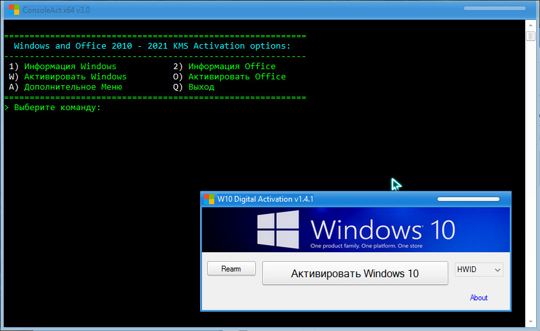Click the console vertical scrollbar thumb
Viewport: 540px width, 331px height.
[530, 36]
